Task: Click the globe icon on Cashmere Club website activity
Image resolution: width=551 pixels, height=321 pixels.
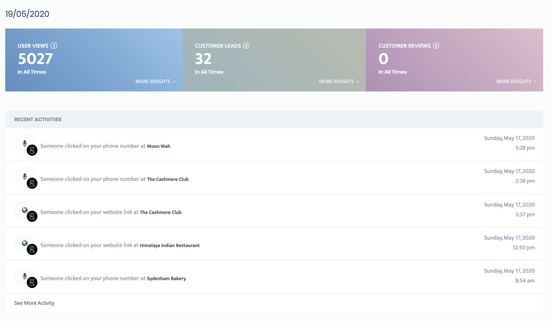Action: tap(25, 210)
